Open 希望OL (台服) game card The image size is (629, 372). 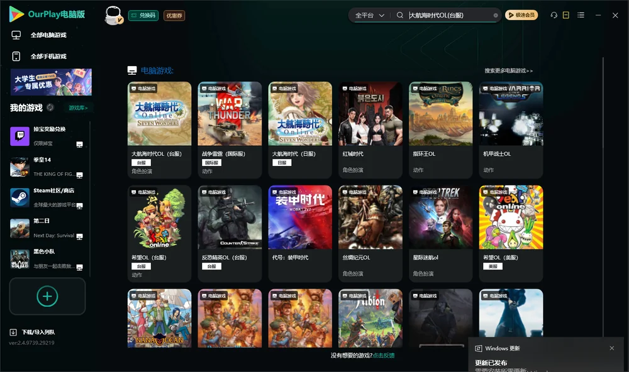coord(159,234)
